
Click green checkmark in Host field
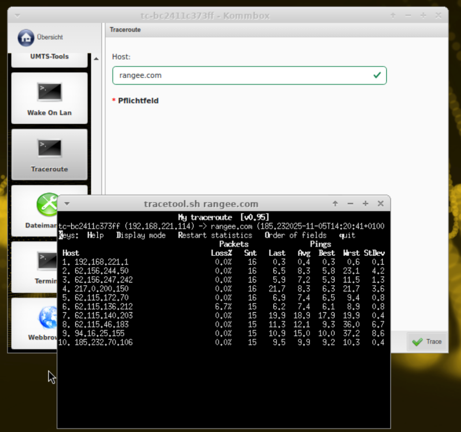[377, 75]
